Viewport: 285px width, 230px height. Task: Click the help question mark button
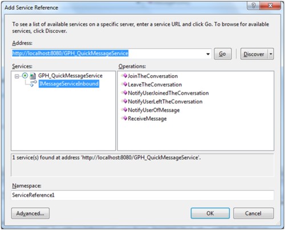tap(253, 6)
